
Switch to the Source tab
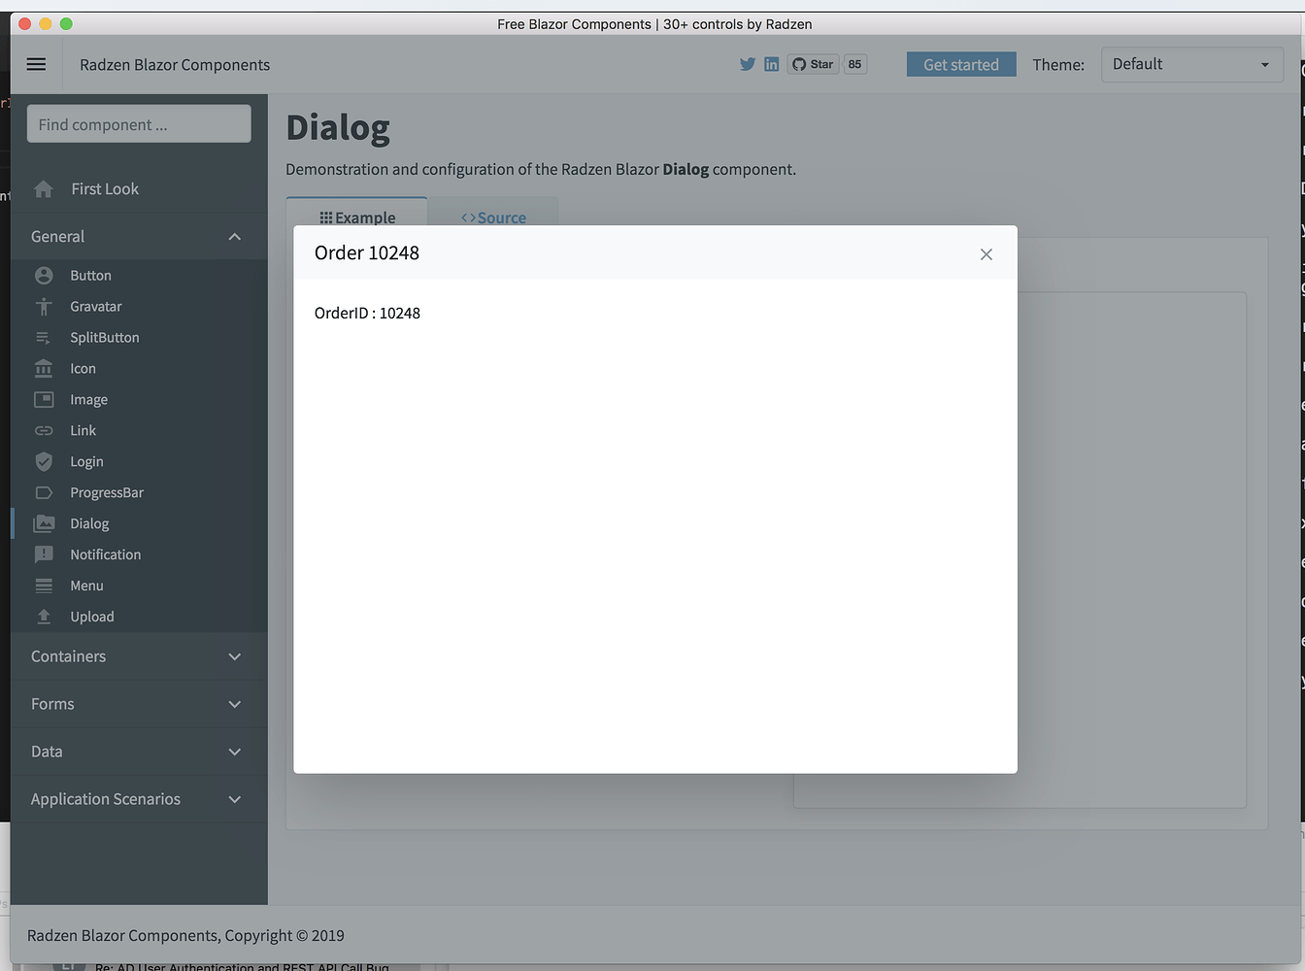tap(493, 215)
